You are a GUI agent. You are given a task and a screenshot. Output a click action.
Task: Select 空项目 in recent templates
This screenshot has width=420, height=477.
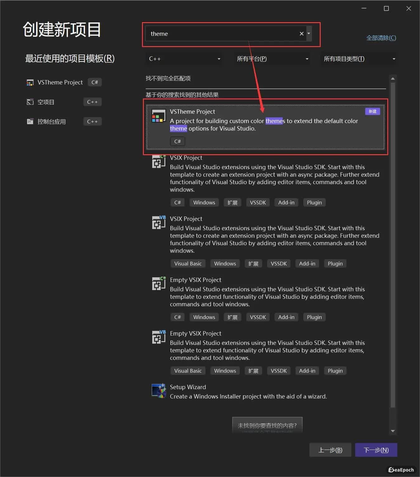click(x=46, y=102)
